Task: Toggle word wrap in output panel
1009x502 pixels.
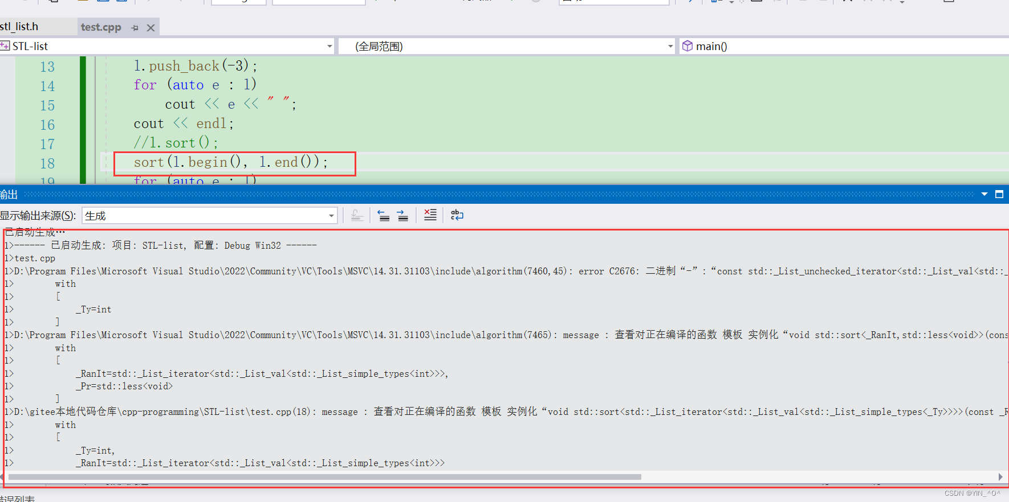Action: pyautogui.click(x=457, y=215)
